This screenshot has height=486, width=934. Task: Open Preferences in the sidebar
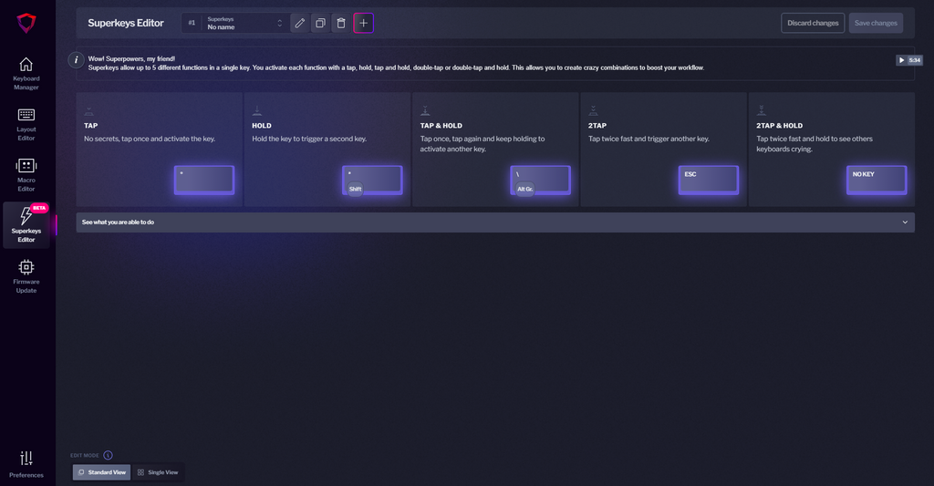pyautogui.click(x=26, y=464)
